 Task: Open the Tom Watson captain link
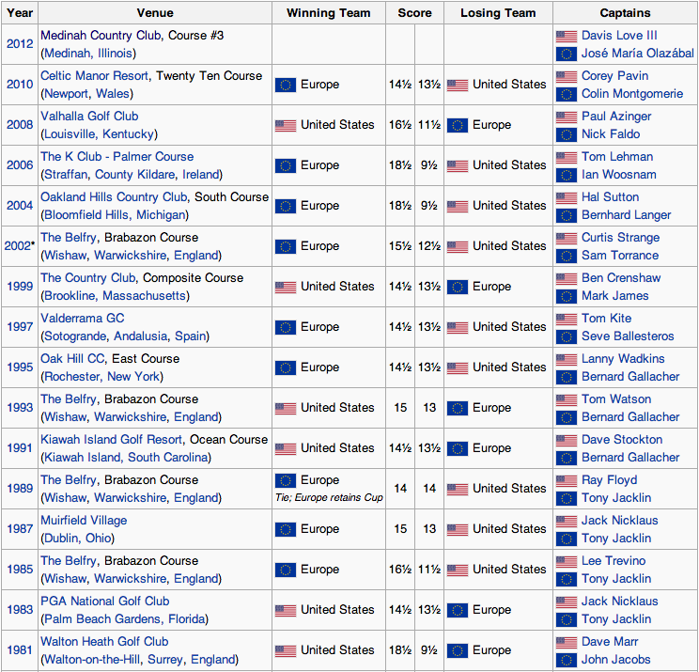(616, 399)
